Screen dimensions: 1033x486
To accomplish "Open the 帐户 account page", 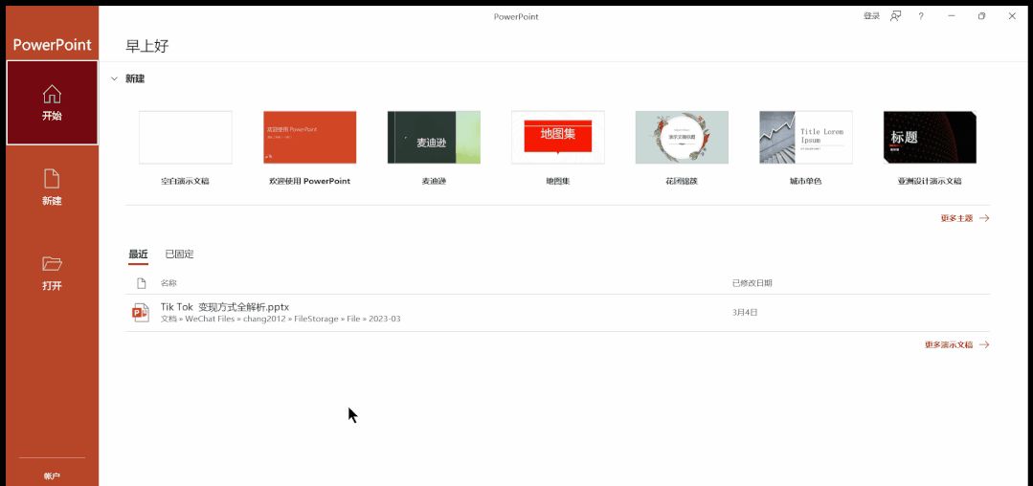I will pyautogui.click(x=52, y=475).
